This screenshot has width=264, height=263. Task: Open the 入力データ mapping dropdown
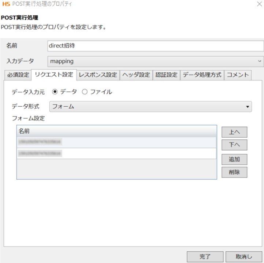[x=156, y=61]
